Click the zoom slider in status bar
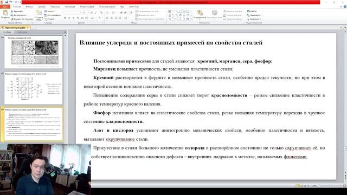 (330, 186)
